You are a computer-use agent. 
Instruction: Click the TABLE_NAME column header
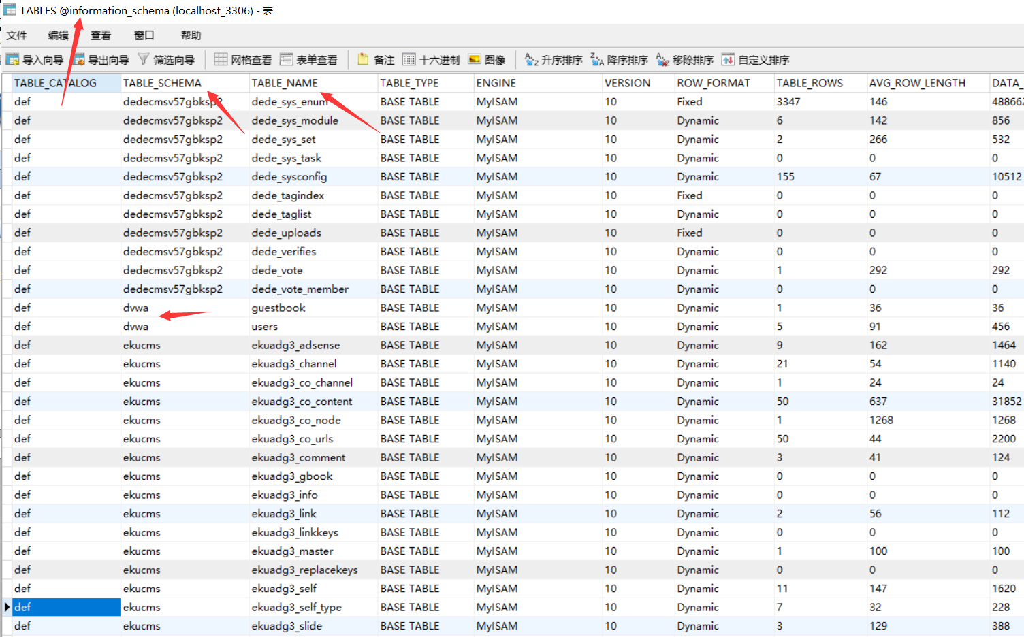(314, 83)
